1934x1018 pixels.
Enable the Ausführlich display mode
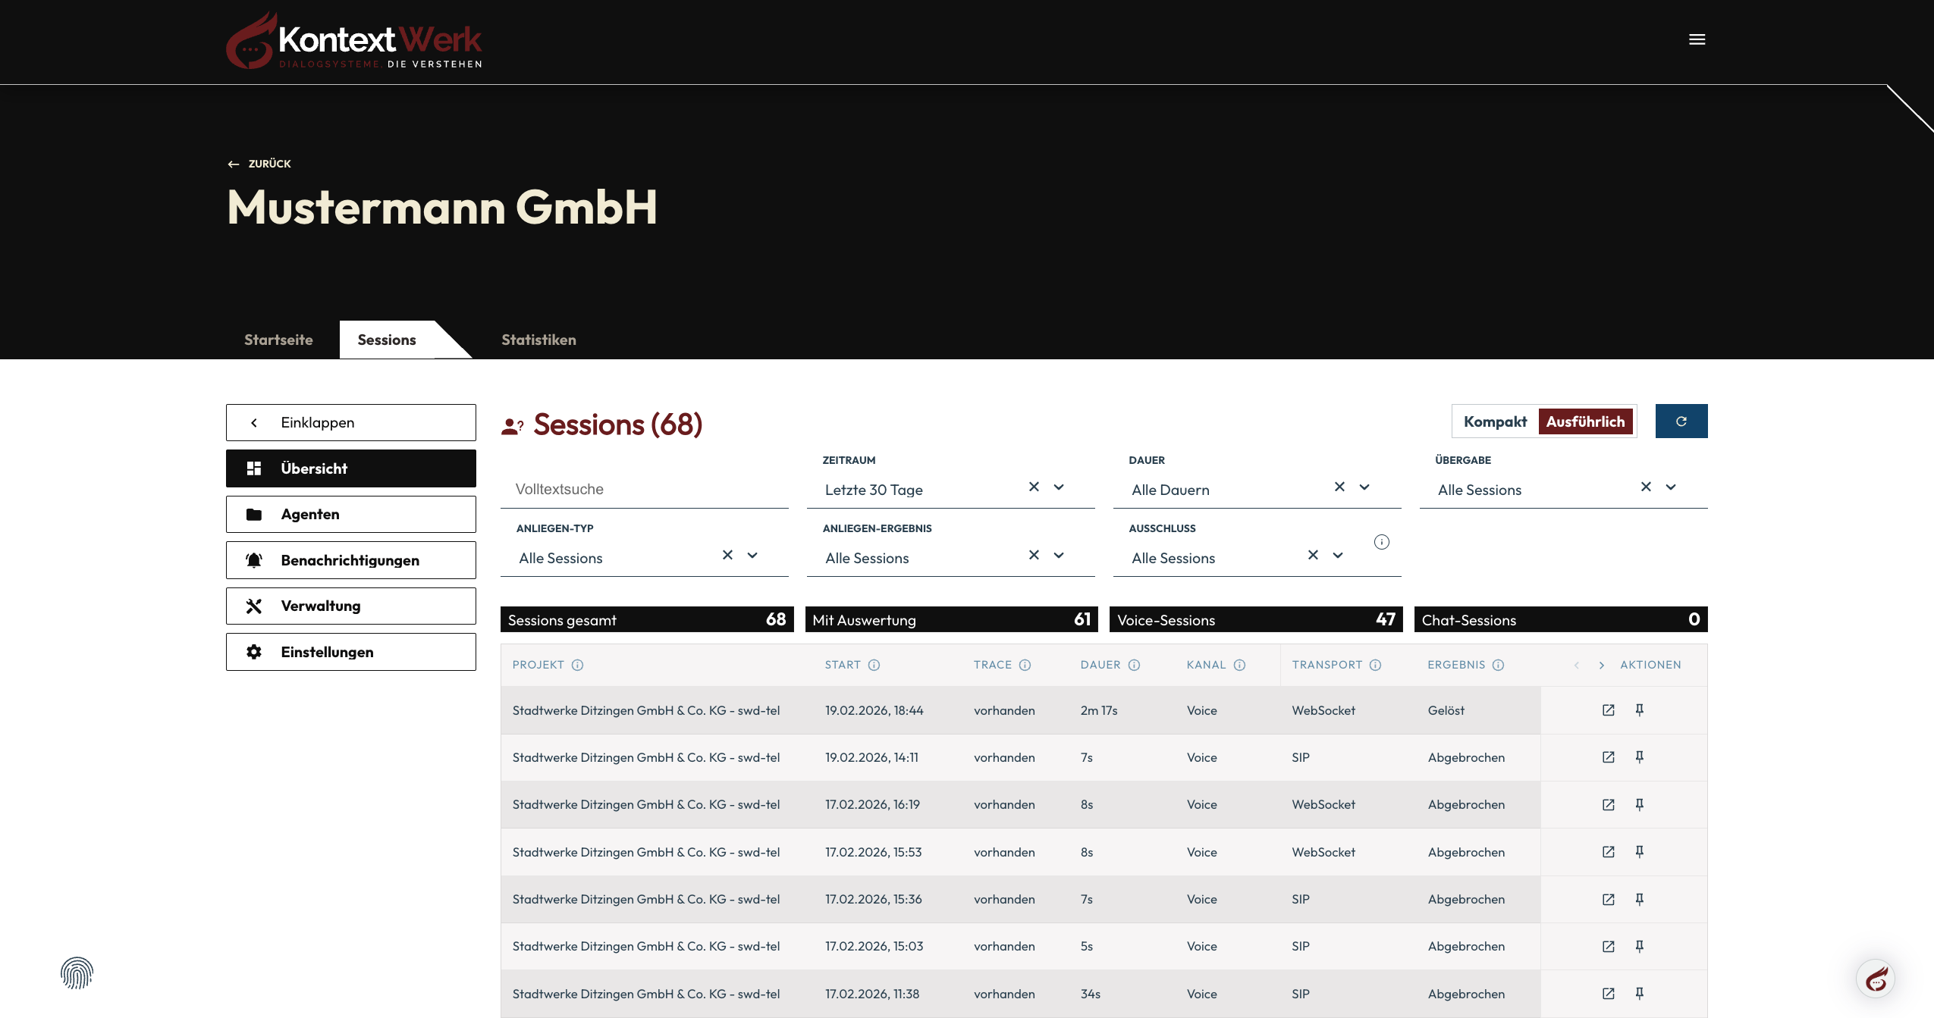coord(1586,421)
